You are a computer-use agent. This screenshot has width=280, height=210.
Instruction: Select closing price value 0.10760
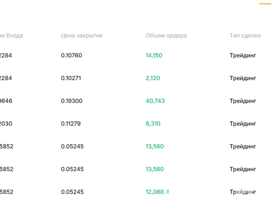pyautogui.click(x=71, y=55)
